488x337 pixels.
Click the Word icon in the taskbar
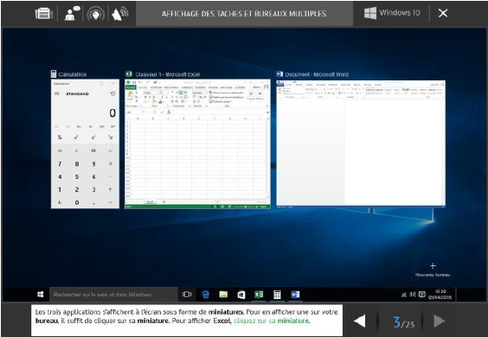(x=295, y=295)
